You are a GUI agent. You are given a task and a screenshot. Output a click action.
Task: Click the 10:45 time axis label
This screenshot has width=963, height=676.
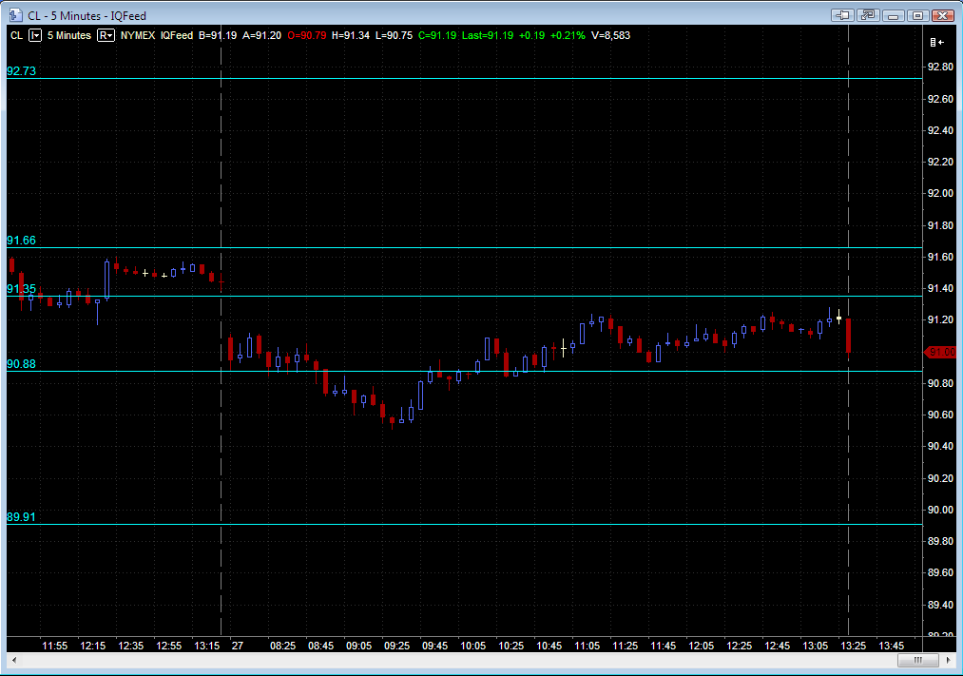coord(549,646)
